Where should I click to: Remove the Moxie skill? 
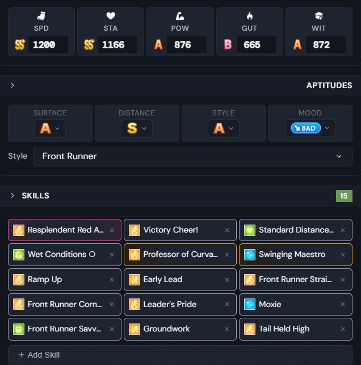point(343,304)
